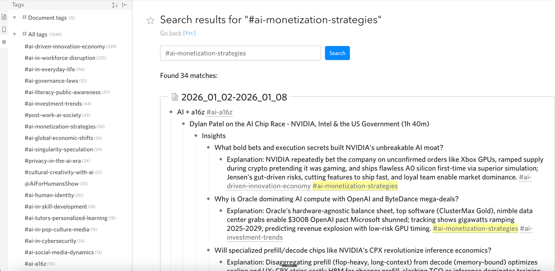Select the hash tags pane icon
The image size is (555, 271).
(4, 42)
